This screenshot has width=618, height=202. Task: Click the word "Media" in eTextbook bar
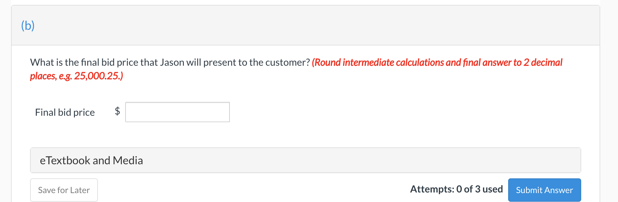click(128, 161)
